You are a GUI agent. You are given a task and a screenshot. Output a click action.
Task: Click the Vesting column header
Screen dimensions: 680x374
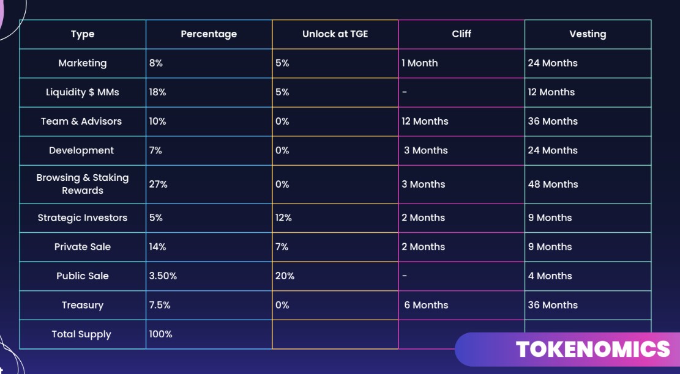click(x=588, y=34)
